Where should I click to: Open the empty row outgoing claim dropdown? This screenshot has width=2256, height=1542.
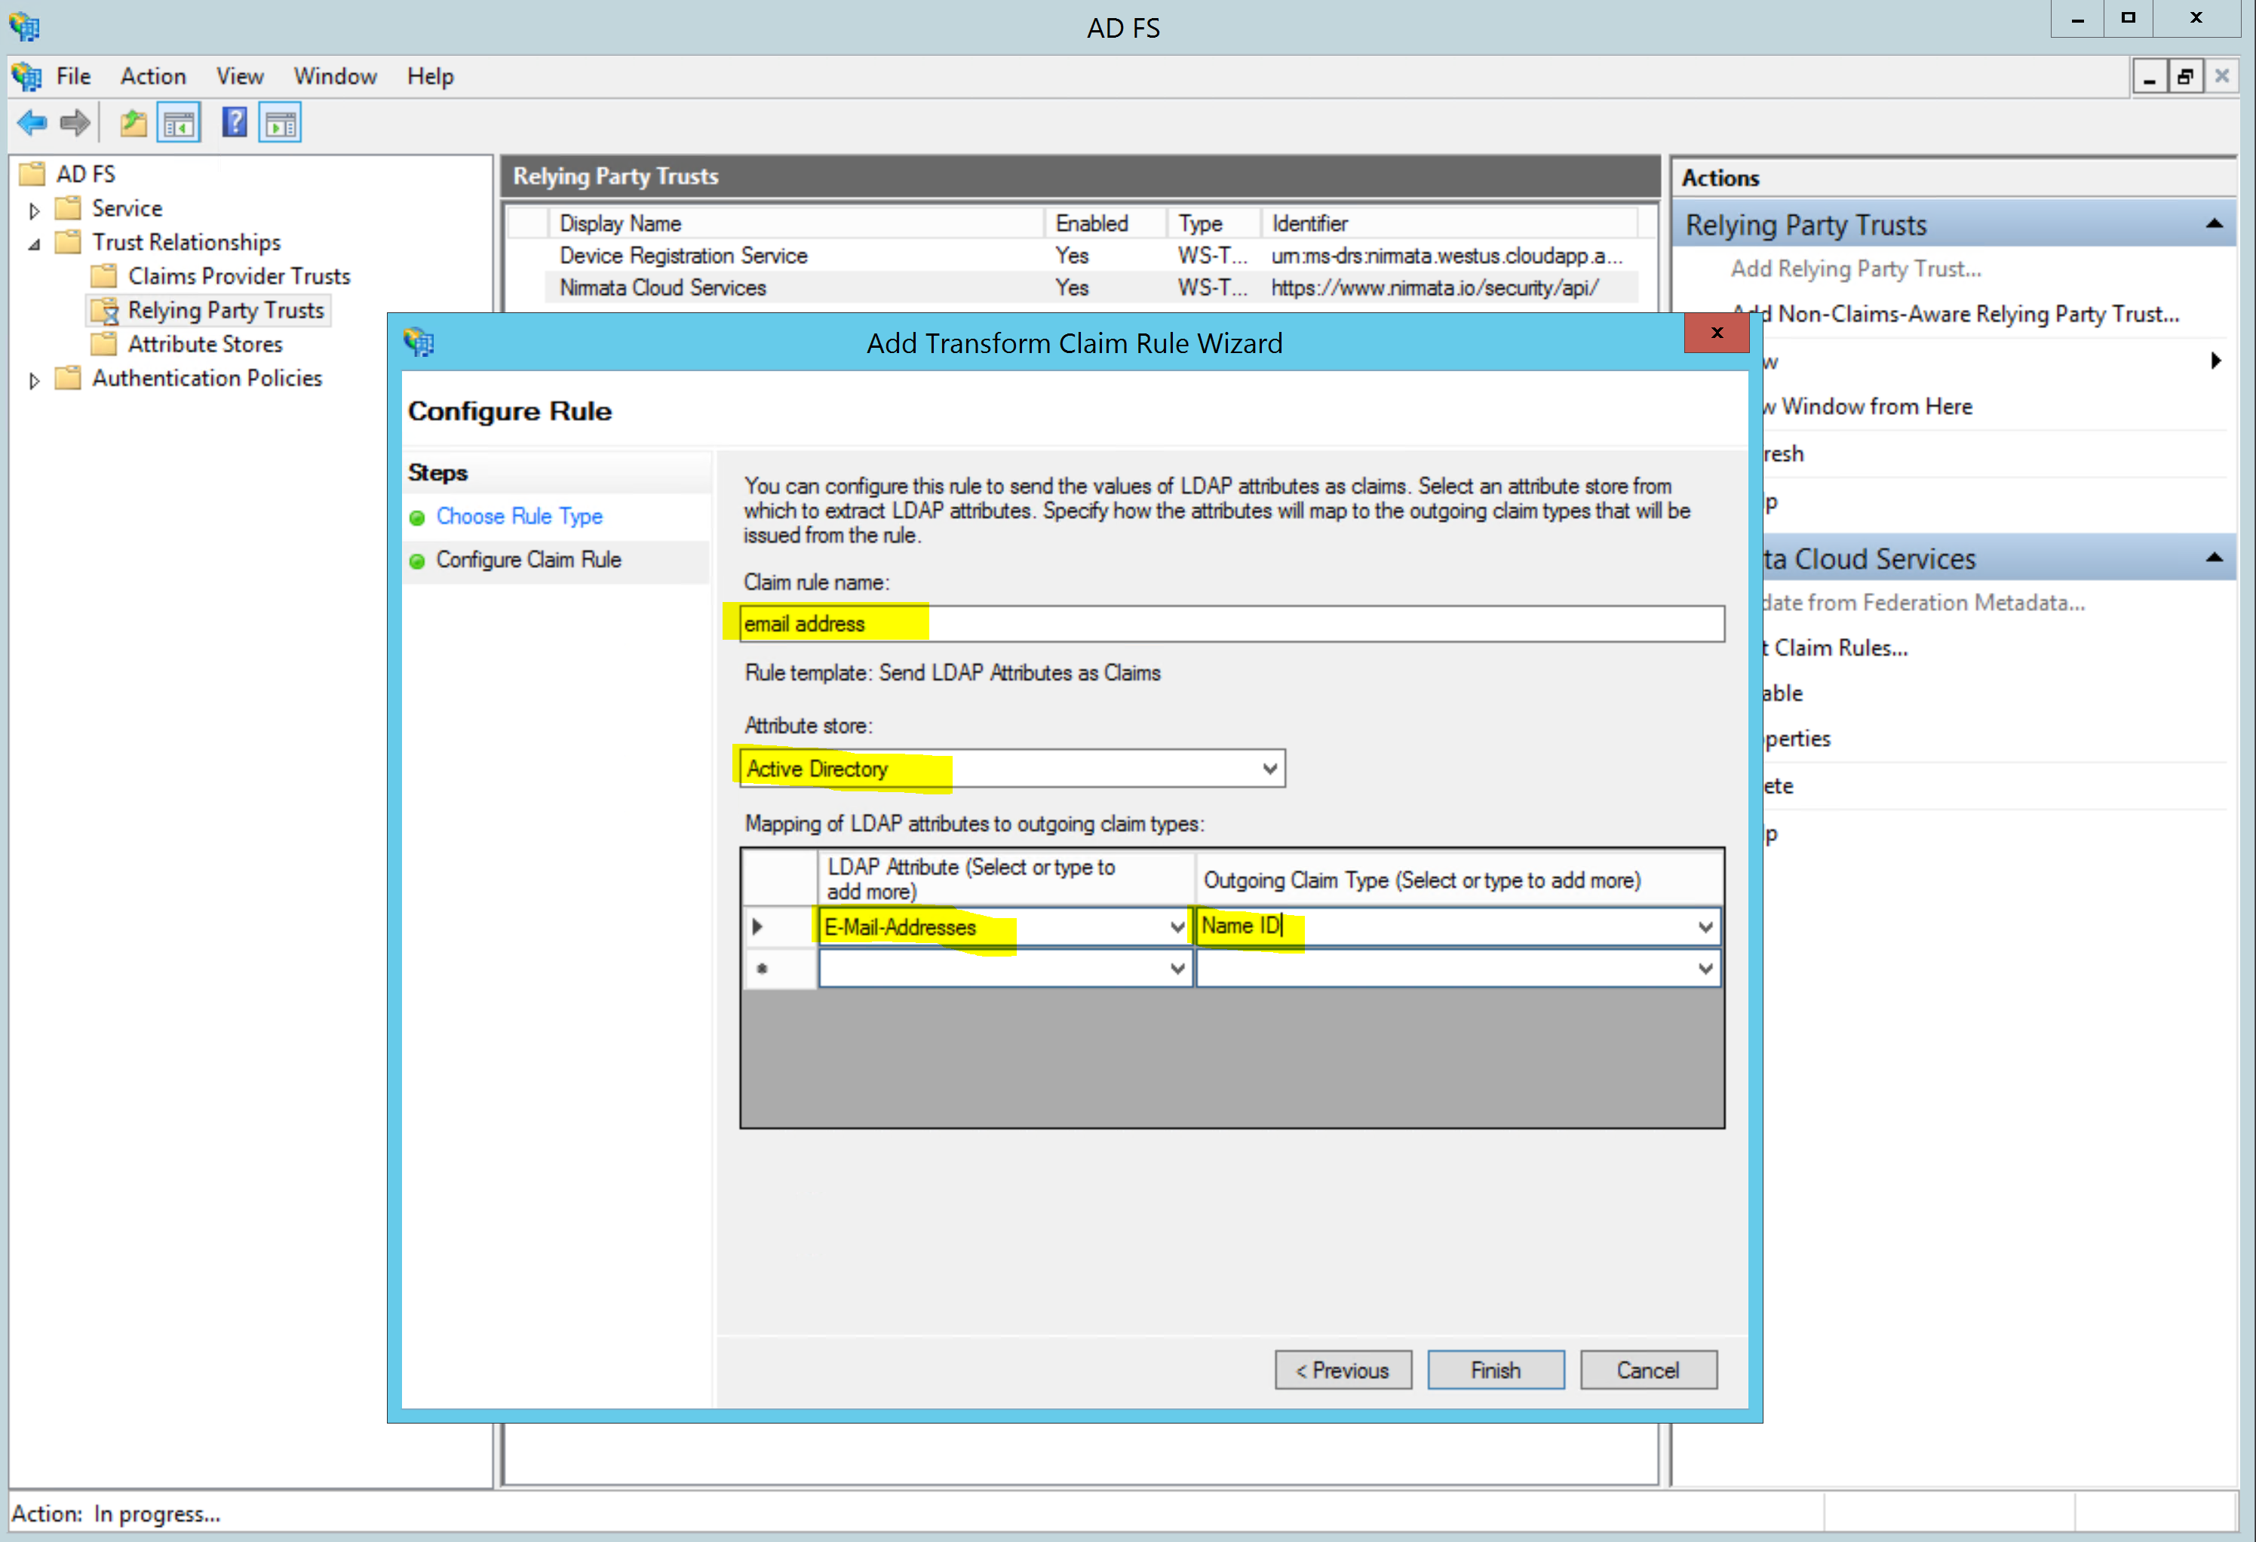[x=1705, y=969]
